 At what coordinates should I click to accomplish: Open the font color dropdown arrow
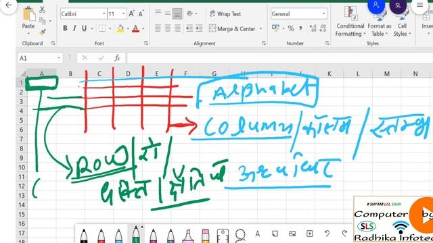[143, 28]
